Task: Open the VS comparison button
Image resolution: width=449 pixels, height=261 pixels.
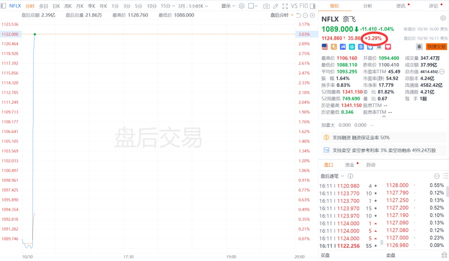Action: click(x=294, y=6)
